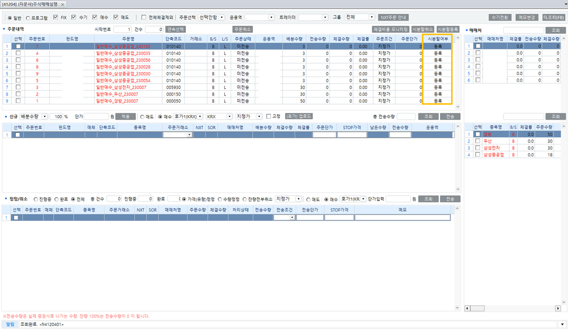Uncheck the FIX checkbox

click(x=56, y=17)
